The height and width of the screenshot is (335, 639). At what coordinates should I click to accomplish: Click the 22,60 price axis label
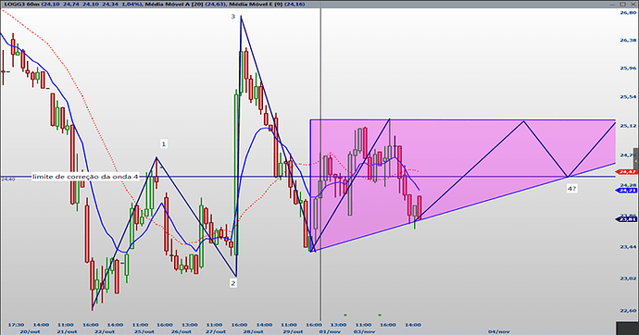(628, 311)
